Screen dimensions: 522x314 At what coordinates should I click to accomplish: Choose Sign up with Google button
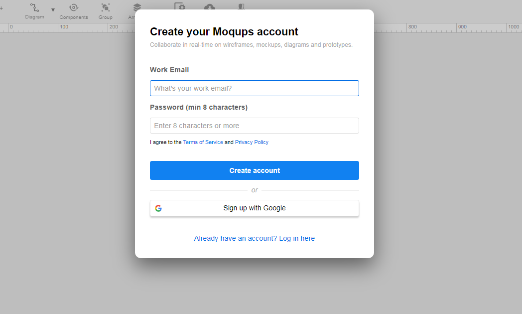(254, 208)
